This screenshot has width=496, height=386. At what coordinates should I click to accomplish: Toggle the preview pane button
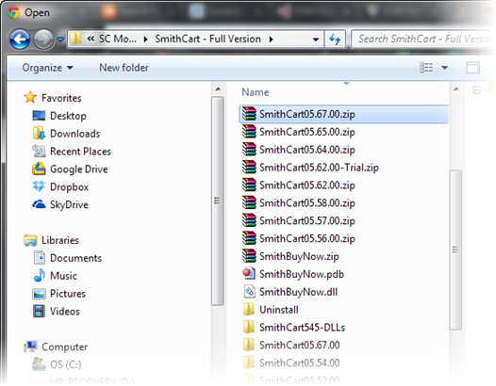coord(472,68)
